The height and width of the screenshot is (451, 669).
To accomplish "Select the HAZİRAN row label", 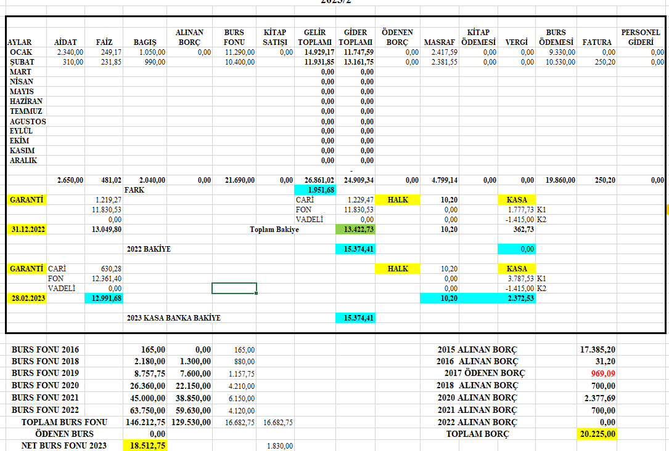I will pyautogui.click(x=26, y=102).
